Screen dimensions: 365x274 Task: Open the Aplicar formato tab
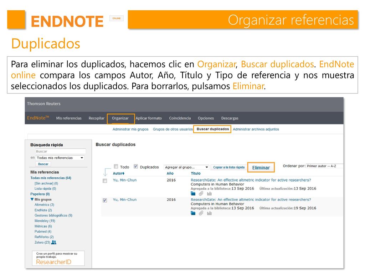(x=149, y=118)
